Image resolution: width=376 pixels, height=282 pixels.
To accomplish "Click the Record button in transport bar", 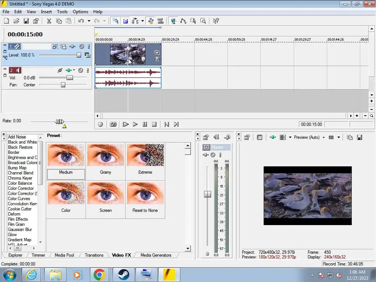I will [x=101, y=124].
